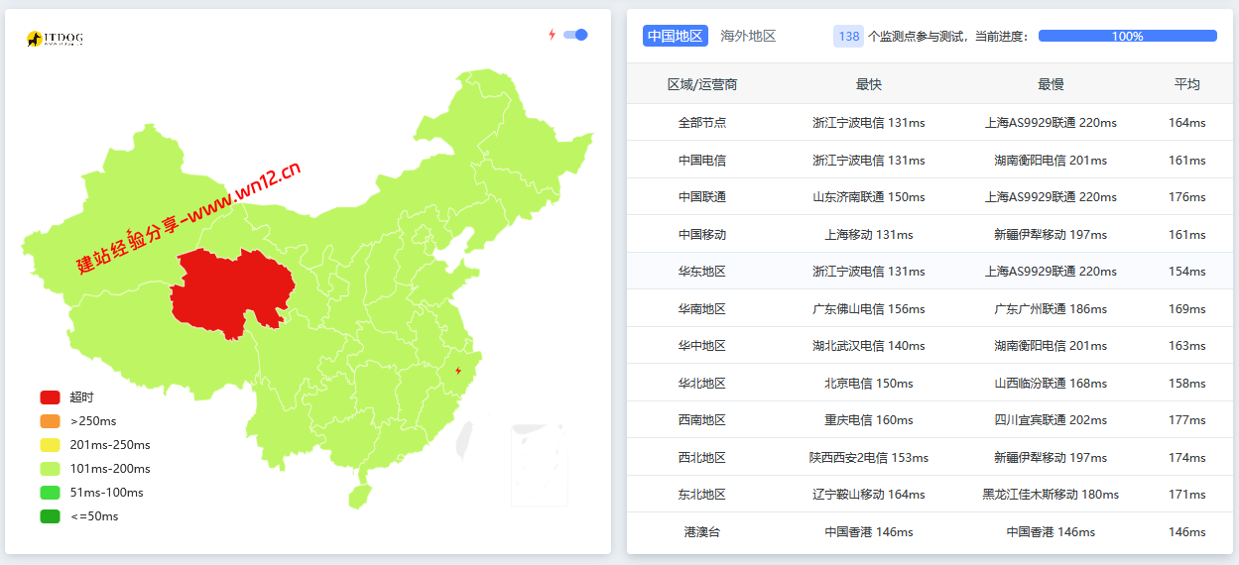Click 四川宜宾联通 202ms cell

point(1051,420)
